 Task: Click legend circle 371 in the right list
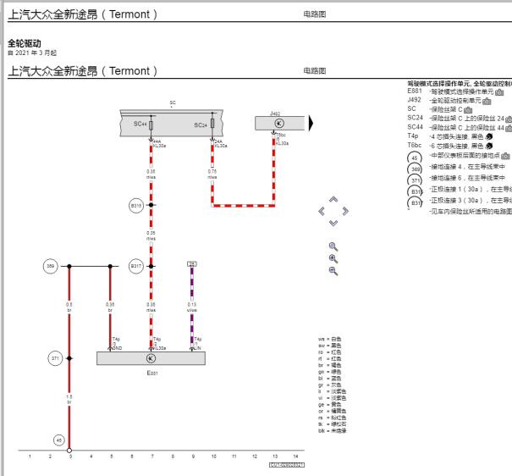[415, 180]
